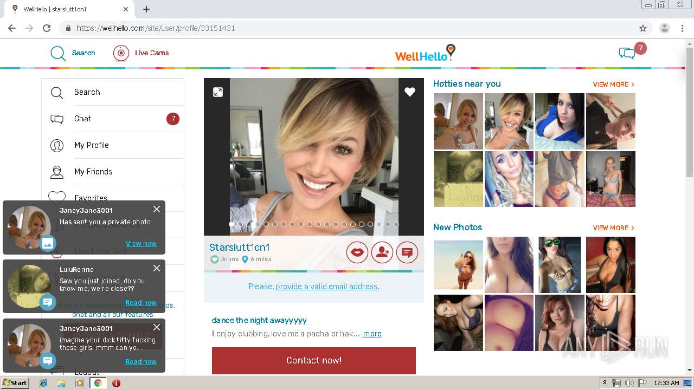
Task: Click the Chrome taskbar icon
Action: (x=98, y=383)
